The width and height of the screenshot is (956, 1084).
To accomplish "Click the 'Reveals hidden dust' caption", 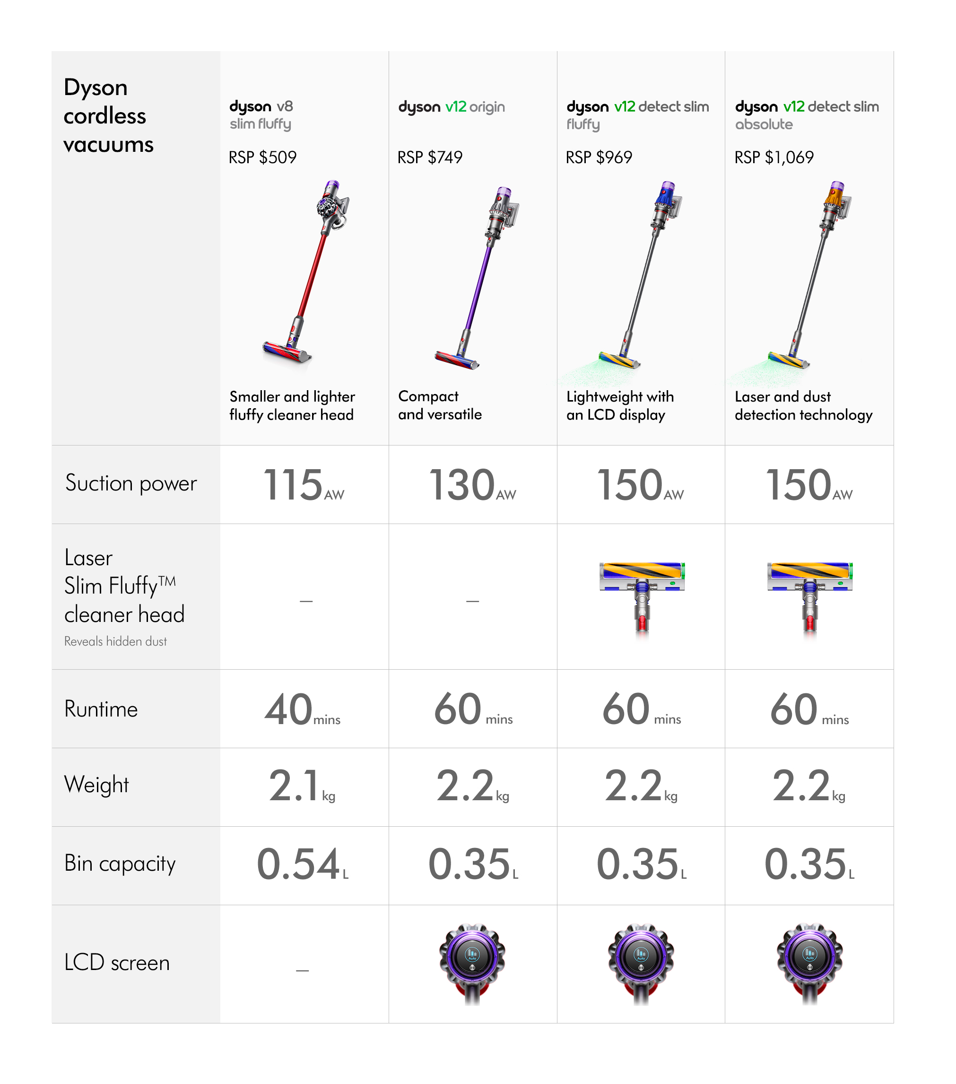I will [115, 641].
